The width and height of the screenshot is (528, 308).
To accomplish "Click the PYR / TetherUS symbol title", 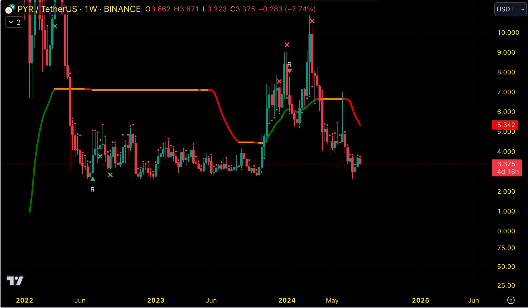I will (x=47, y=9).
